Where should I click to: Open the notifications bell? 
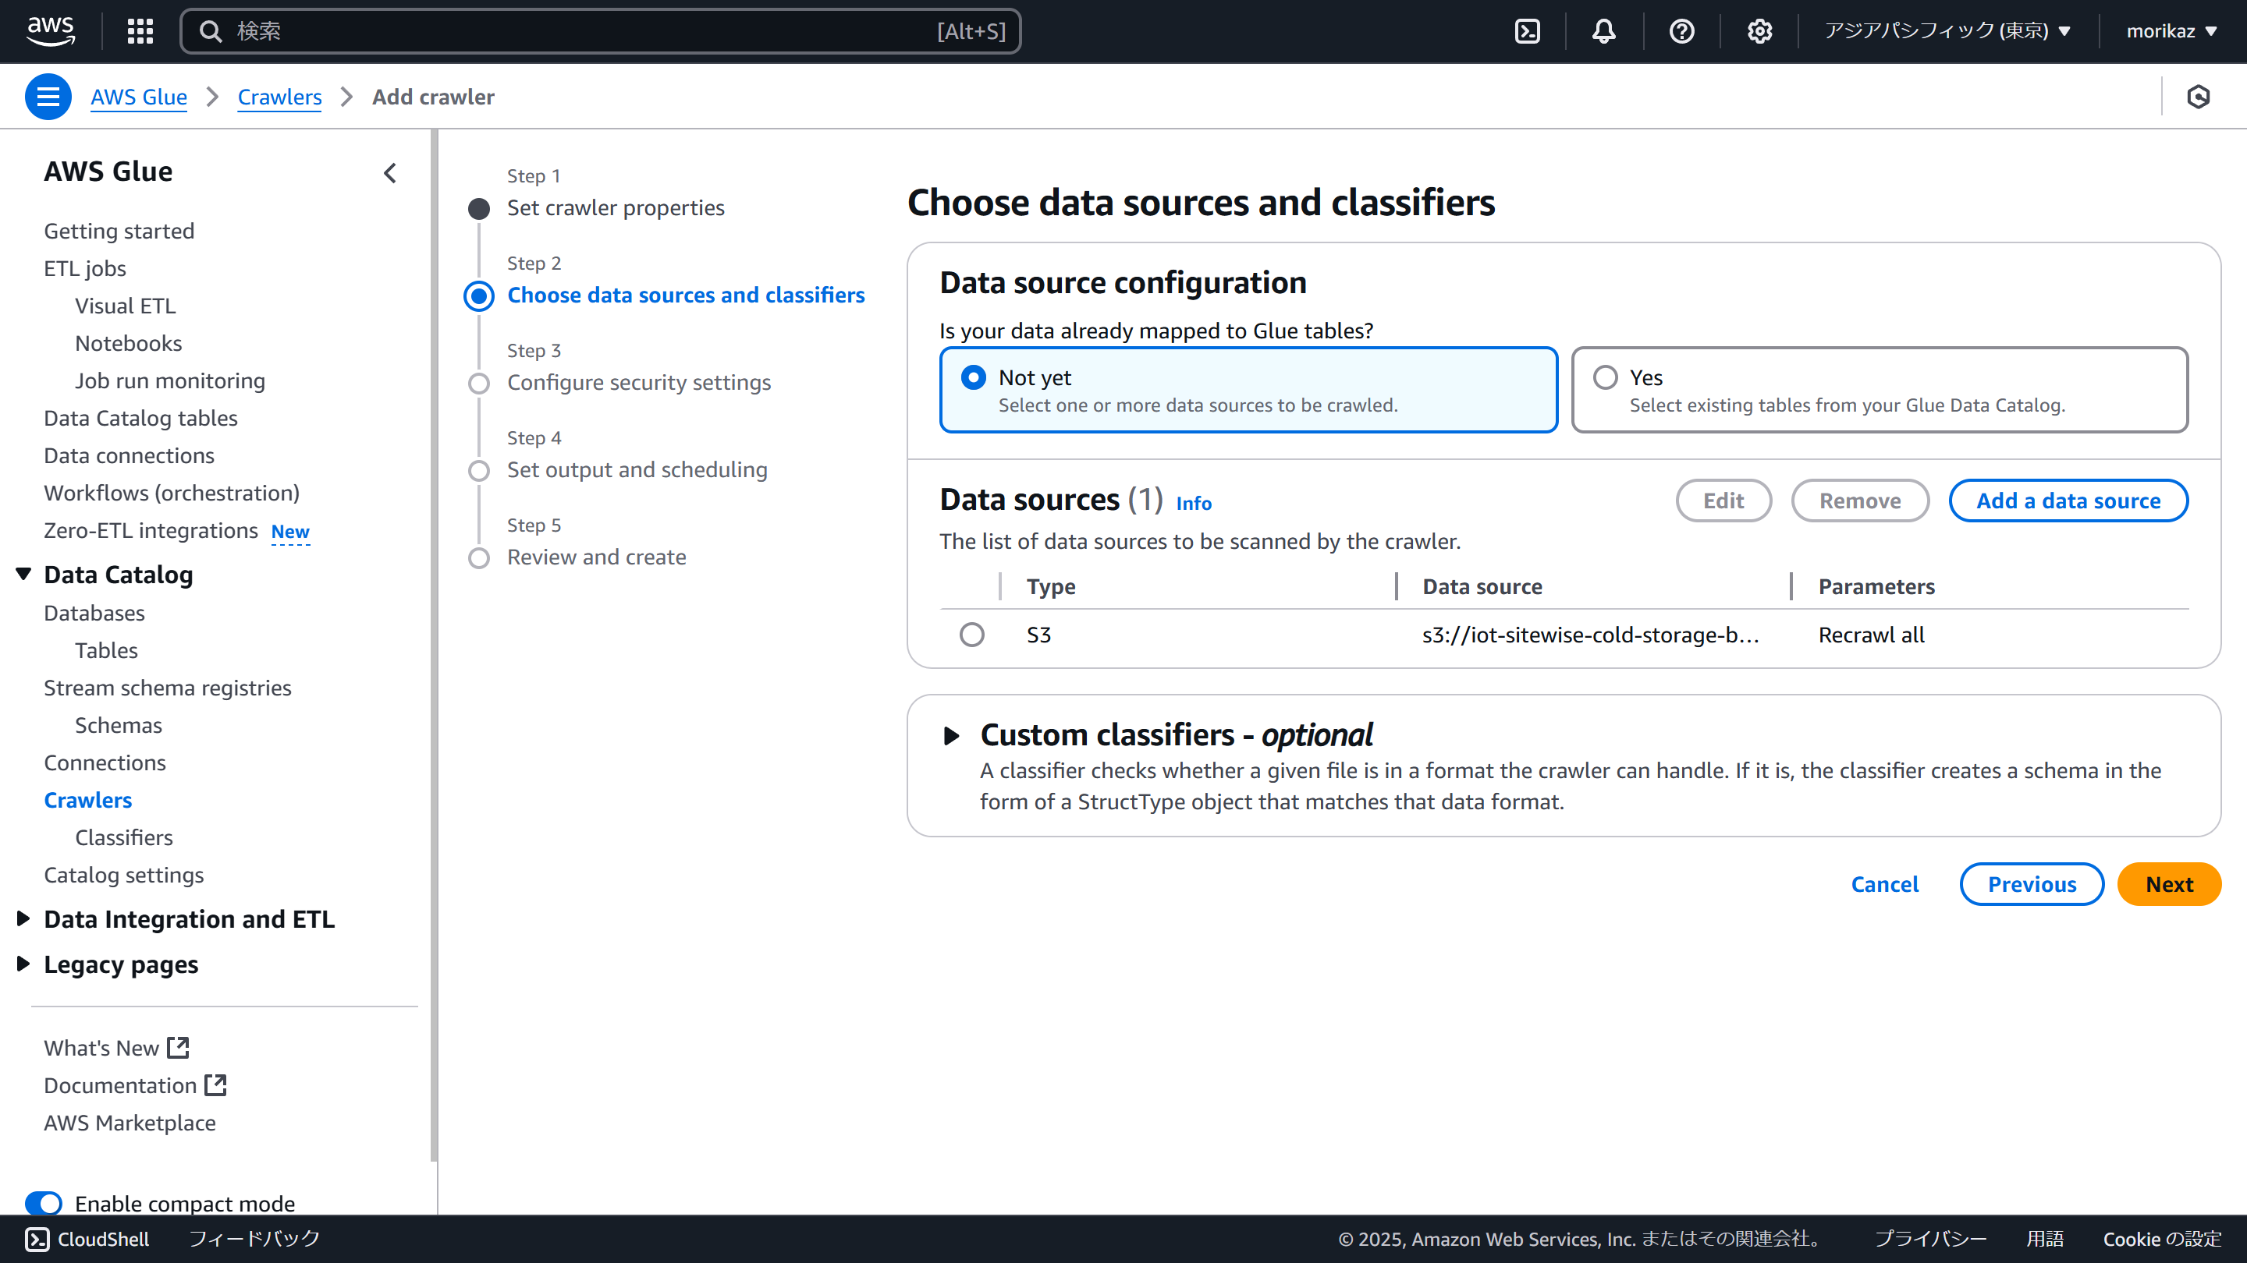click(1603, 31)
